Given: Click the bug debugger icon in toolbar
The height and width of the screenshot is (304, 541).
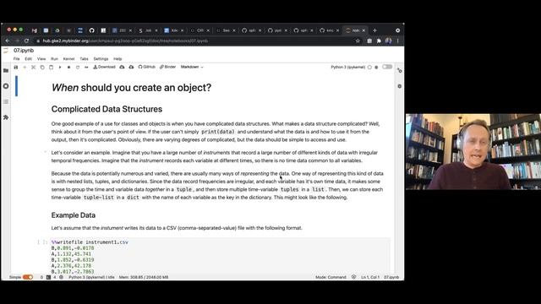Looking at the screenshot, I should (376, 68).
